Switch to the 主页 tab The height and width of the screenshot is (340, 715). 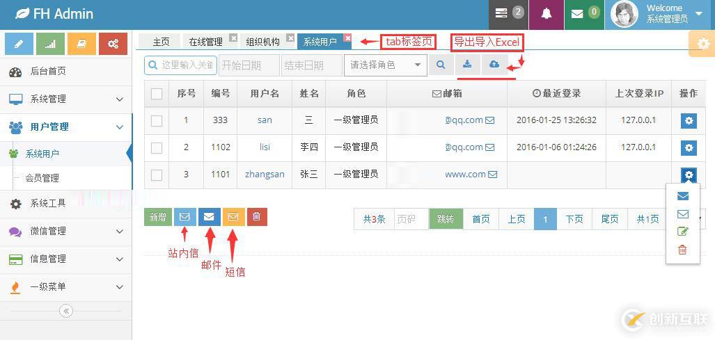[161, 42]
